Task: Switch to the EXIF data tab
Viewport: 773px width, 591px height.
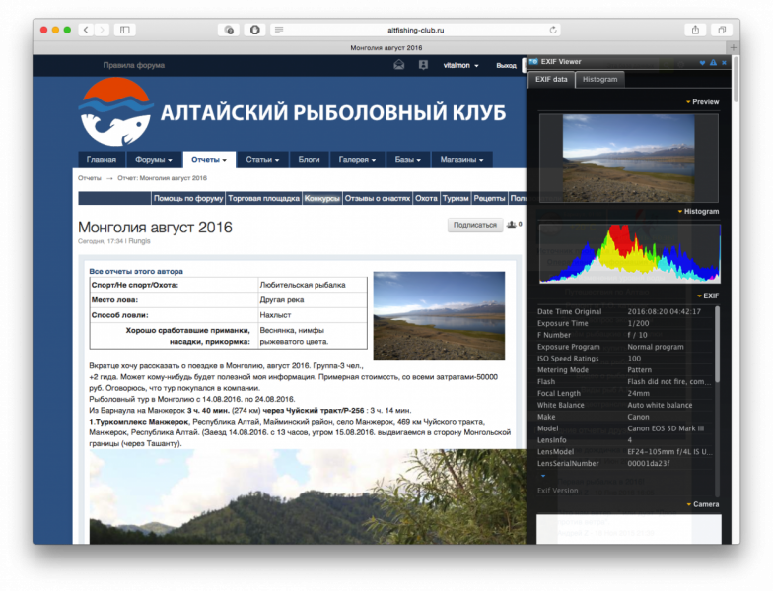Action: point(551,79)
